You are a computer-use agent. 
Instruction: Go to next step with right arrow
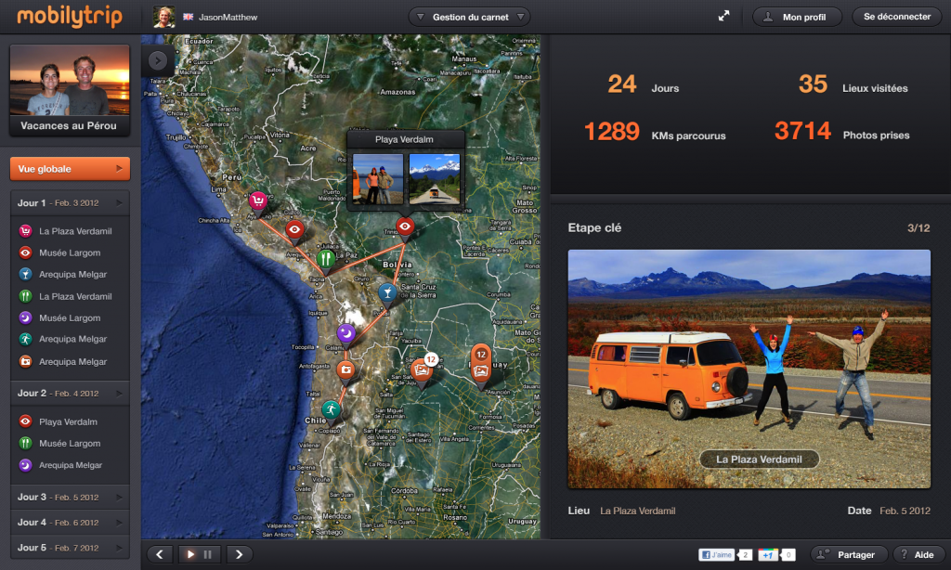(239, 554)
